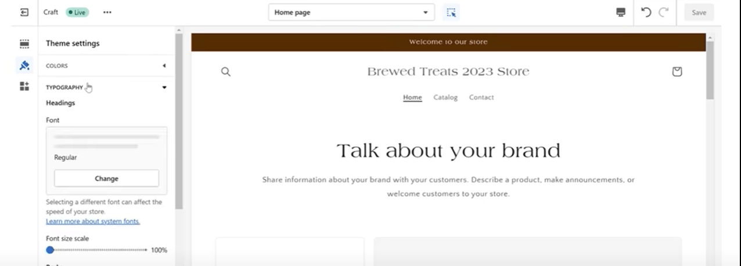Toggle the preview inspector icon

pyautogui.click(x=451, y=12)
